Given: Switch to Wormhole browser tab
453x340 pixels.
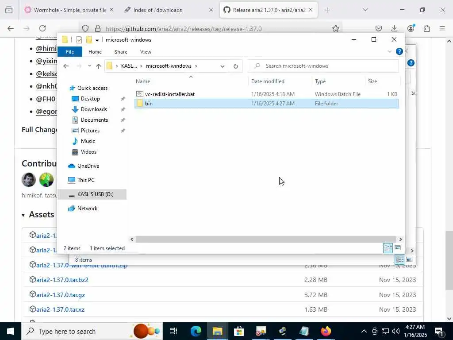Looking at the screenshot, I should (x=69, y=10).
